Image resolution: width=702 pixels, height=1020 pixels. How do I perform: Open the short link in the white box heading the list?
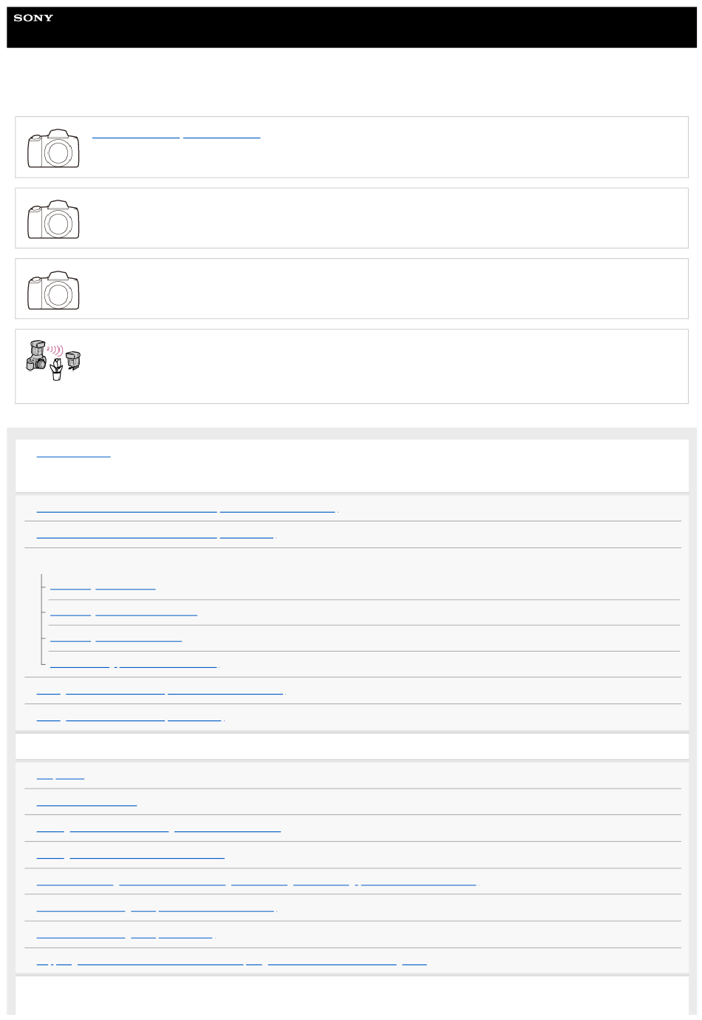[x=73, y=455]
